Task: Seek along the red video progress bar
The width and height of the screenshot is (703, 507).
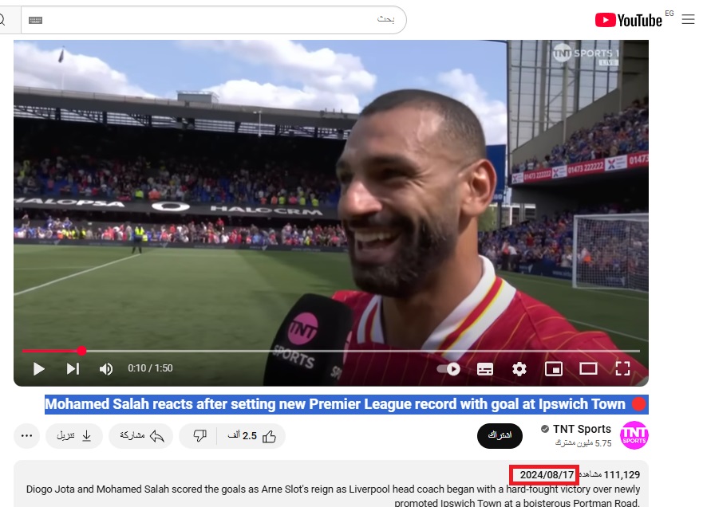Action: click(x=331, y=351)
